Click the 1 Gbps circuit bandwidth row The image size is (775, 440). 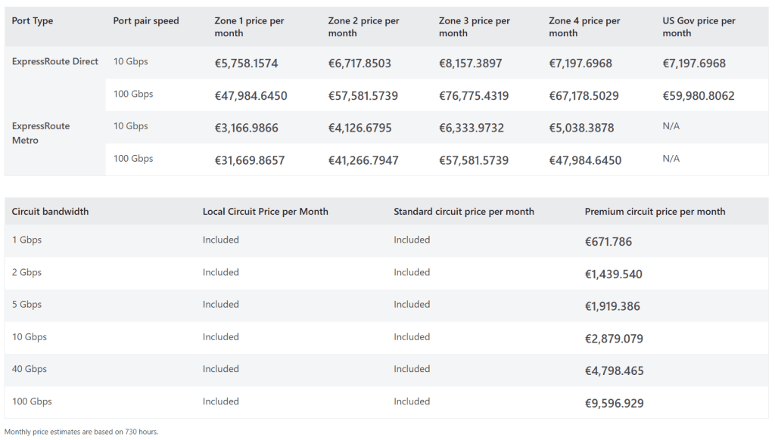pos(26,240)
